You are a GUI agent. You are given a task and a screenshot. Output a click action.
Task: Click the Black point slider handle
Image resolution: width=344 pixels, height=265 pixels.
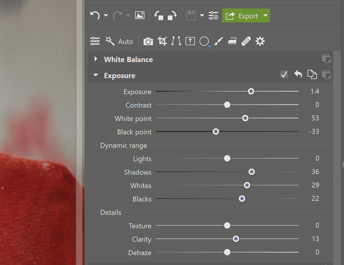click(x=216, y=131)
